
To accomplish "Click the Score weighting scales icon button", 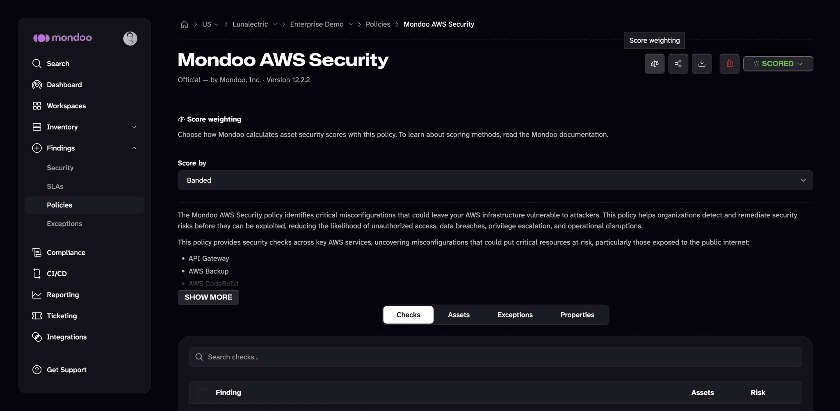I will point(655,64).
